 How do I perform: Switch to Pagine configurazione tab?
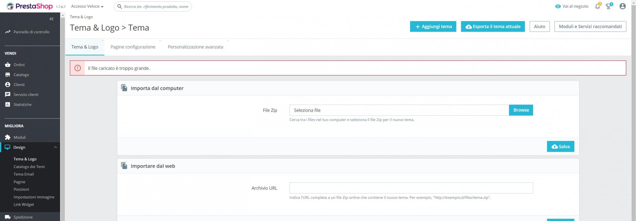pyautogui.click(x=133, y=47)
